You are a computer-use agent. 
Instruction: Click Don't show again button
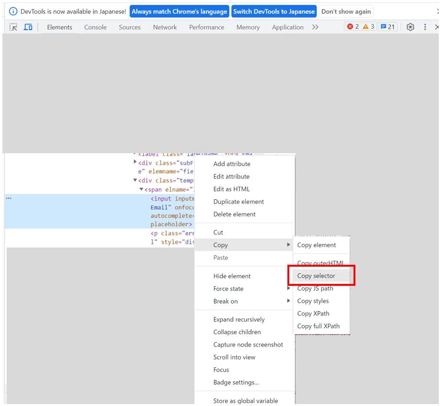click(346, 11)
